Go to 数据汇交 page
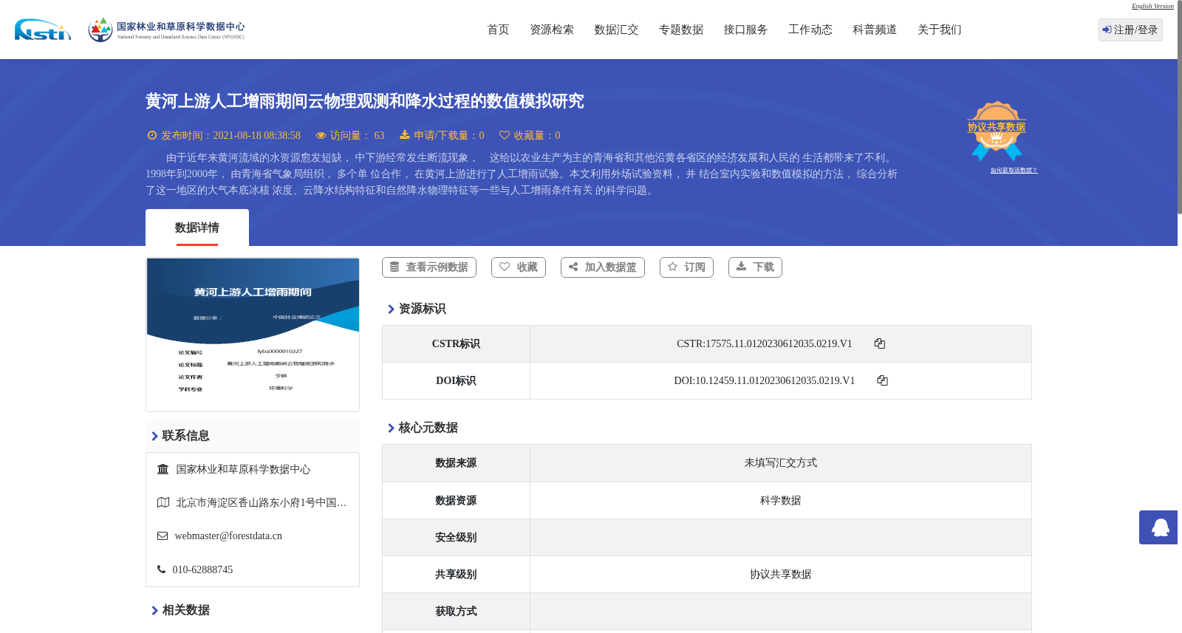1182x633 pixels. 616,30
